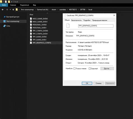The height and width of the screenshot is (119, 133).
Task: Toggle the Скрытый checkbox
Action: tap(90, 69)
